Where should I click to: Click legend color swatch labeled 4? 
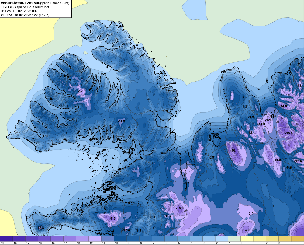(x=297, y=239)
